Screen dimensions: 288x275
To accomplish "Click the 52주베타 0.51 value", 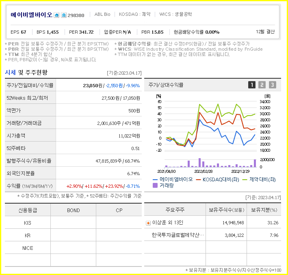I will (136, 148).
